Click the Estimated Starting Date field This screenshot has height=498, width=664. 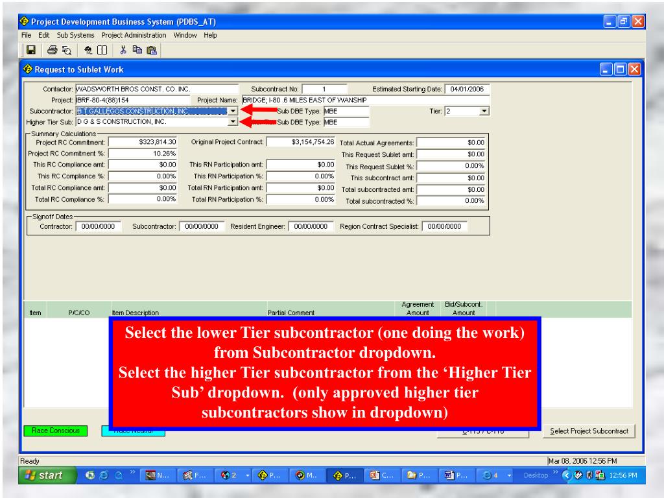click(x=467, y=89)
